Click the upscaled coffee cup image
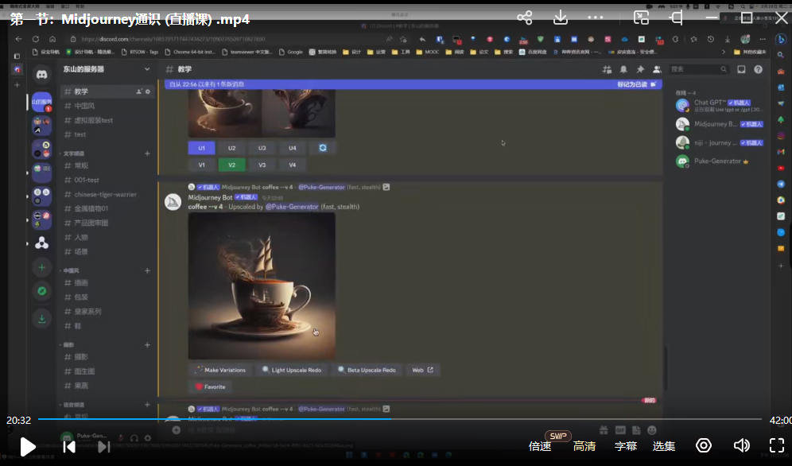This screenshot has height=466, width=792. click(x=262, y=285)
